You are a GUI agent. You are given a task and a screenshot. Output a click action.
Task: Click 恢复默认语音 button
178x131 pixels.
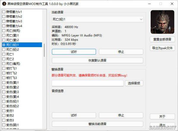point(98,60)
